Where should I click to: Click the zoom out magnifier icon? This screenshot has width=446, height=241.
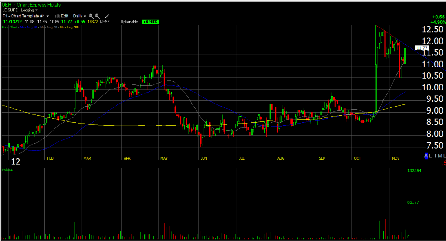(97, 16)
